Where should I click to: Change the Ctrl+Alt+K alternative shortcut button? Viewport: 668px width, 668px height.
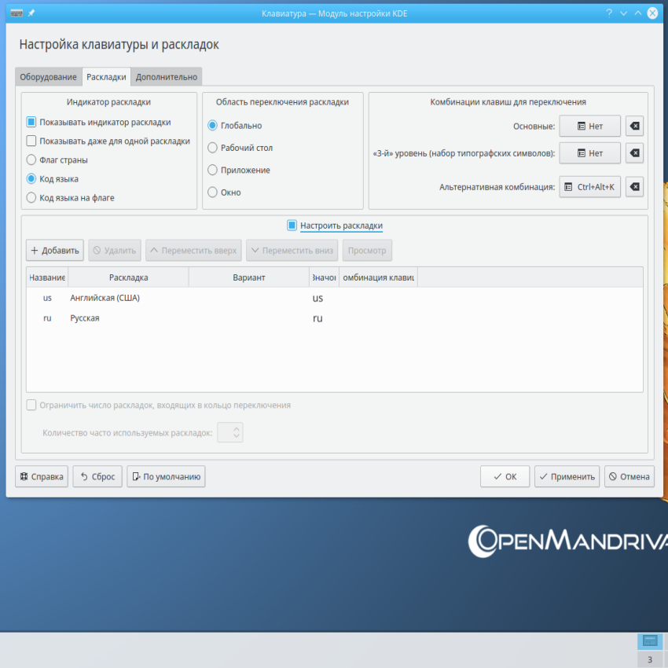pos(589,186)
